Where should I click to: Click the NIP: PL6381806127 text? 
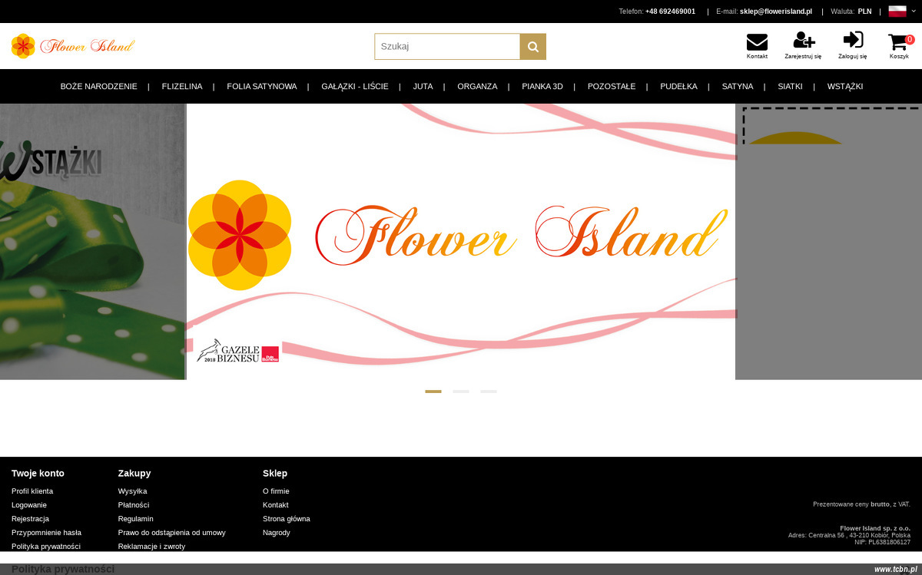tap(882, 542)
